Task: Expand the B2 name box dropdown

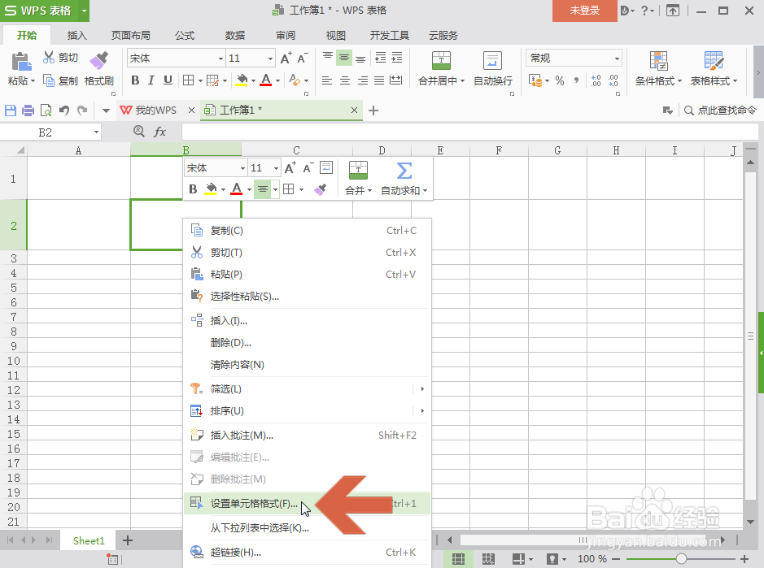Action: point(96,132)
